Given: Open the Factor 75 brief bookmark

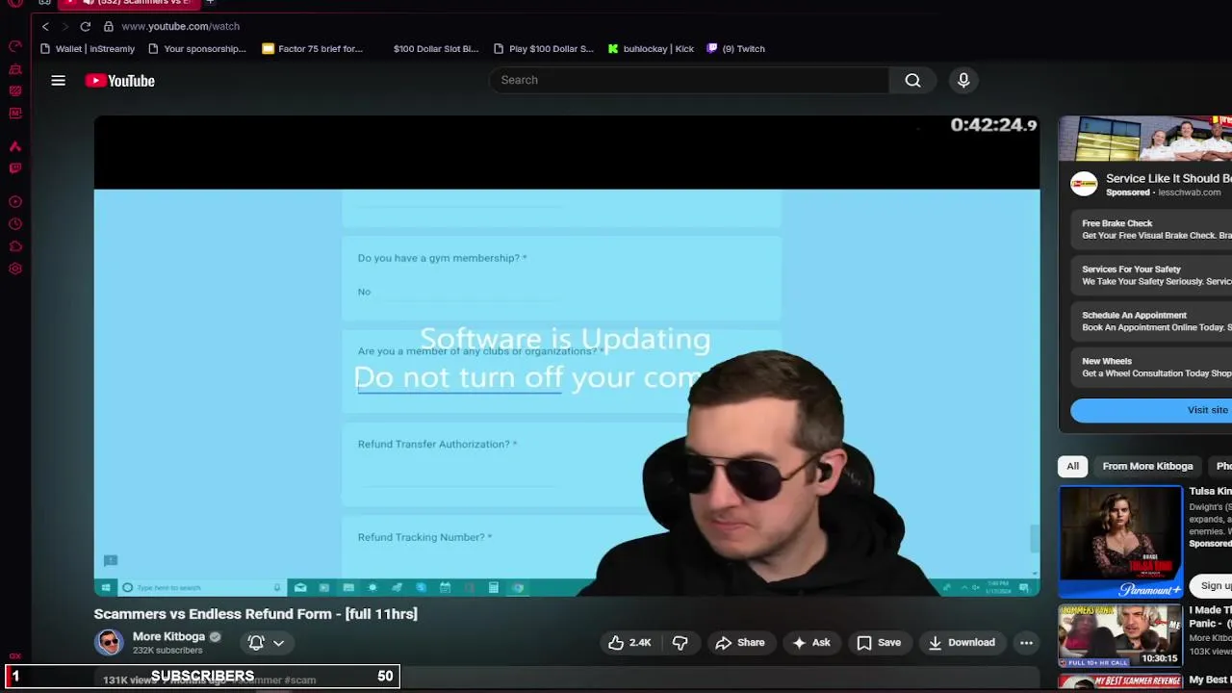Looking at the screenshot, I should tap(313, 48).
